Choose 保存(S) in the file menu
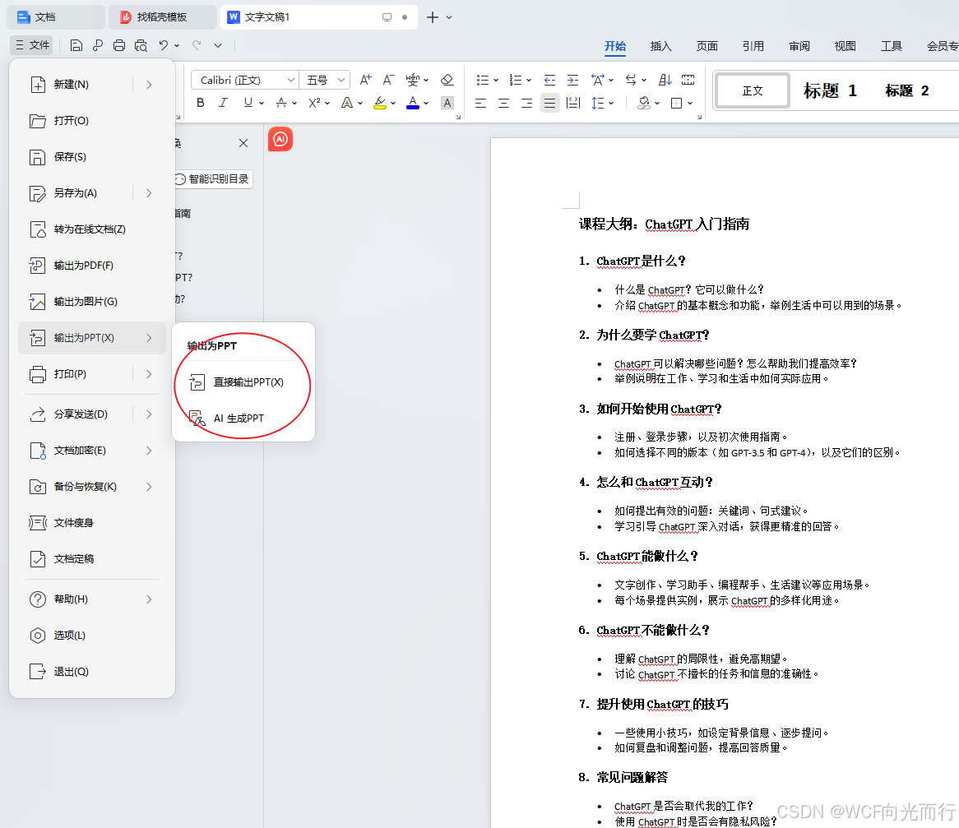This screenshot has height=828, width=959. tap(92, 157)
